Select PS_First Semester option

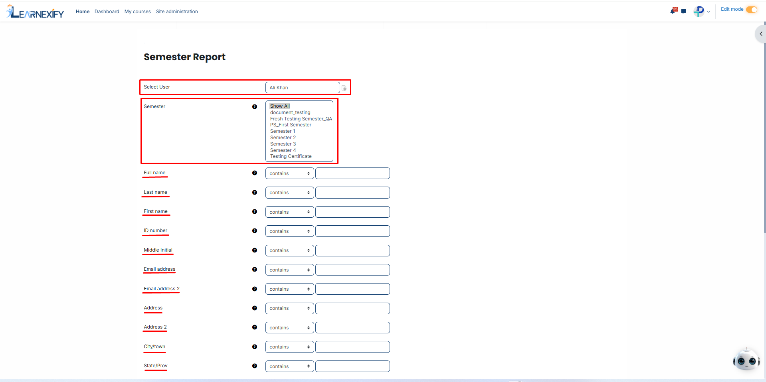pyautogui.click(x=291, y=125)
